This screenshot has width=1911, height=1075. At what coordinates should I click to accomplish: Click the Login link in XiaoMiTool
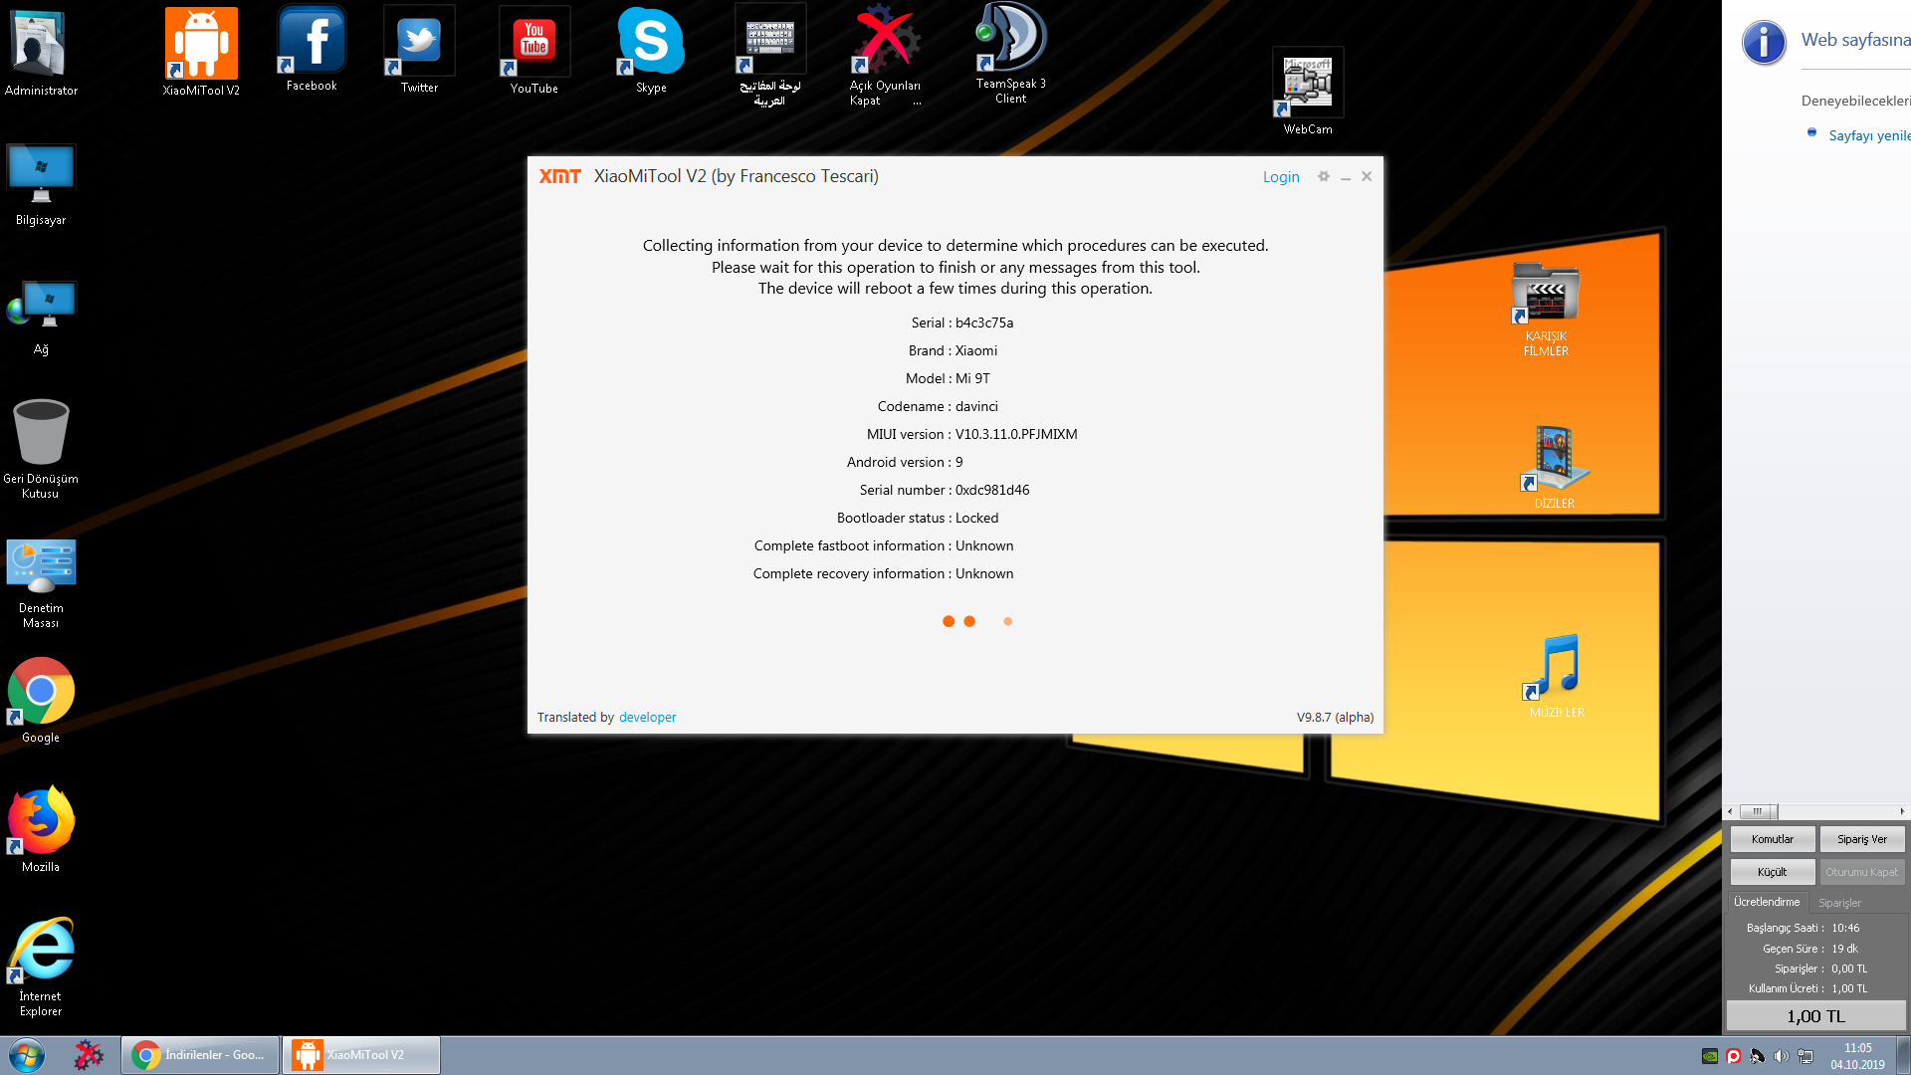(x=1281, y=177)
